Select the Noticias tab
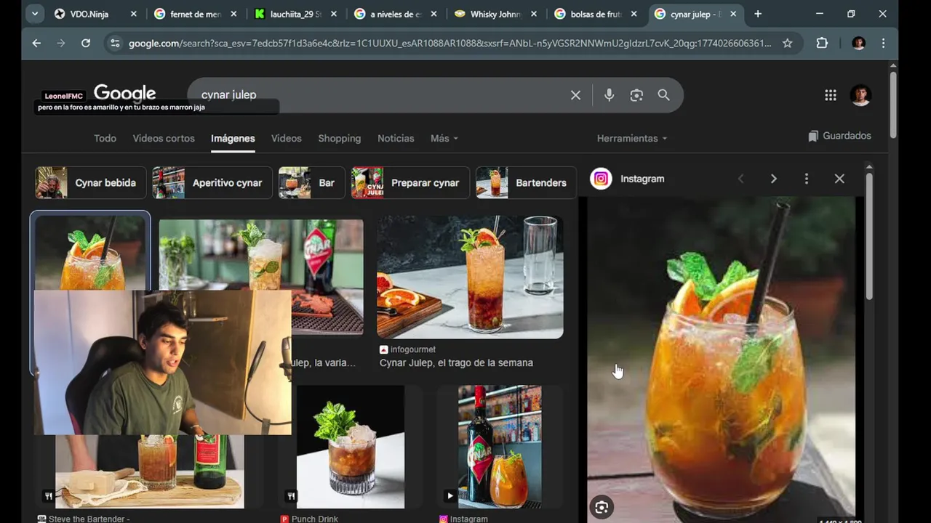The height and width of the screenshot is (523, 931). click(x=396, y=138)
